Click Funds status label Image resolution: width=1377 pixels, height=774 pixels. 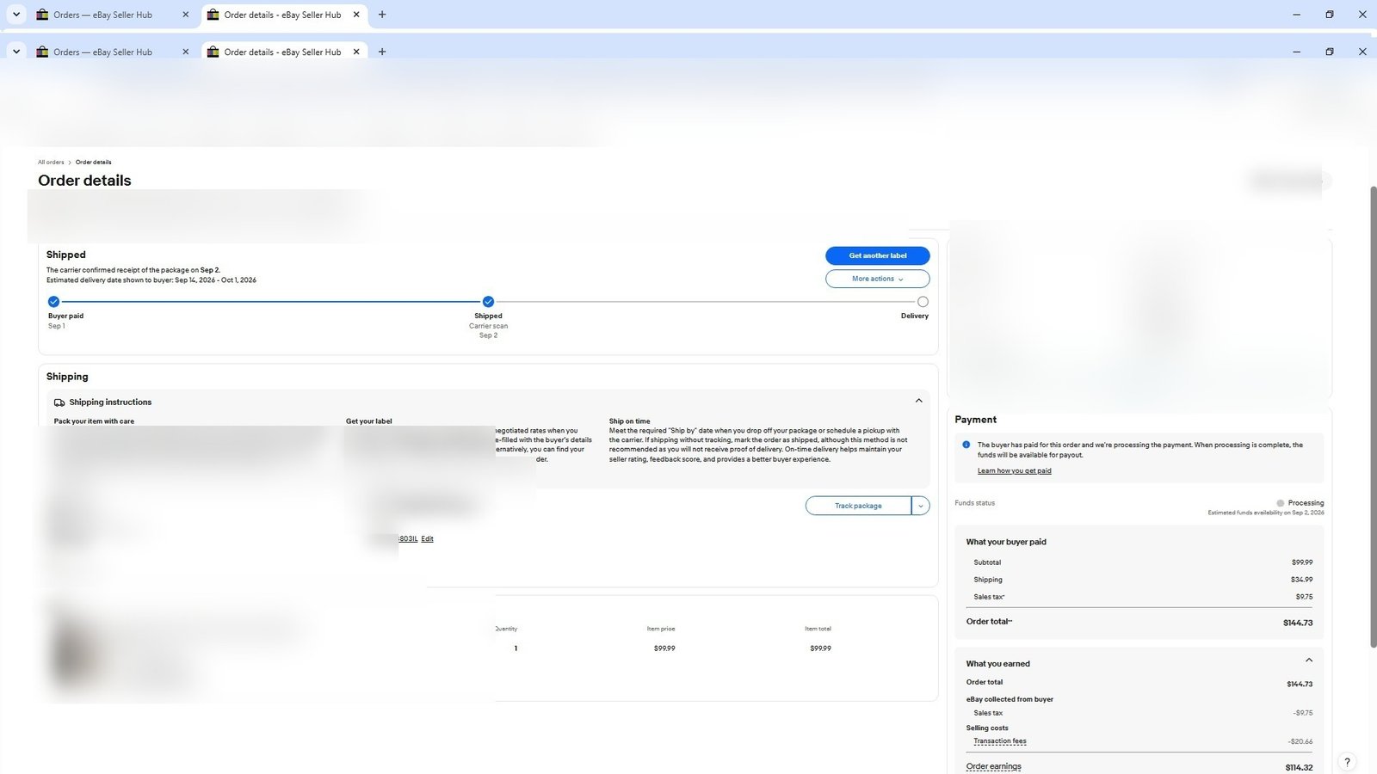tap(974, 503)
